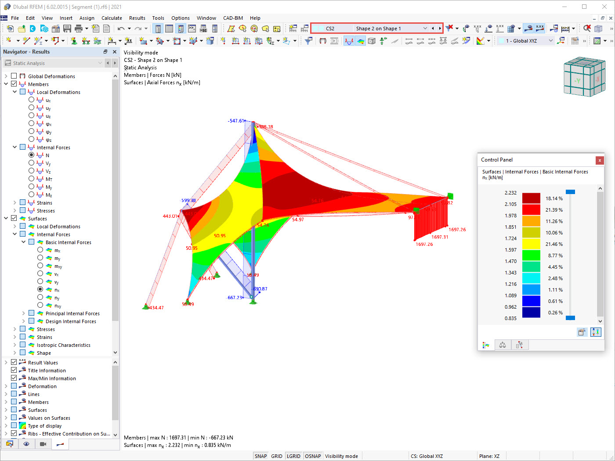Open the Calculate menu
The width and height of the screenshot is (615, 461).
[112, 18]
